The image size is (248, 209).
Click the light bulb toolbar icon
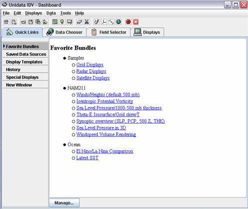62,22
